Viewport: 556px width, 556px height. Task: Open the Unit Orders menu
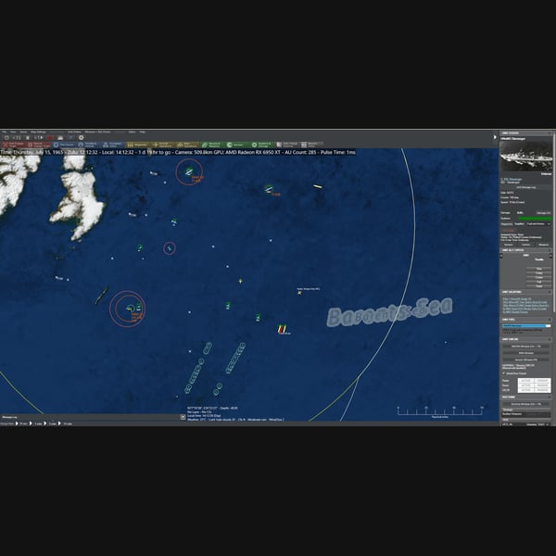(x=74, y=132)
